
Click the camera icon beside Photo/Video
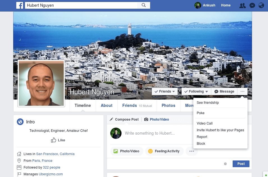coord(146,119)
